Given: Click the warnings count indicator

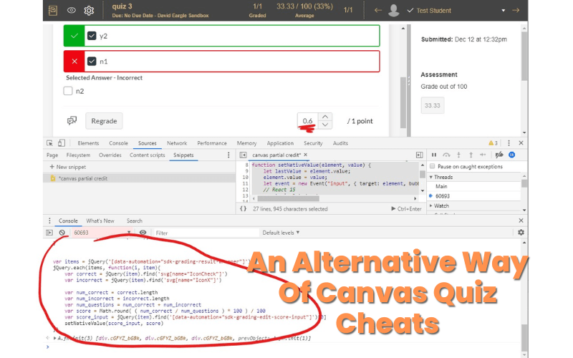Looking at the screenshot, I should pos(493,143).
